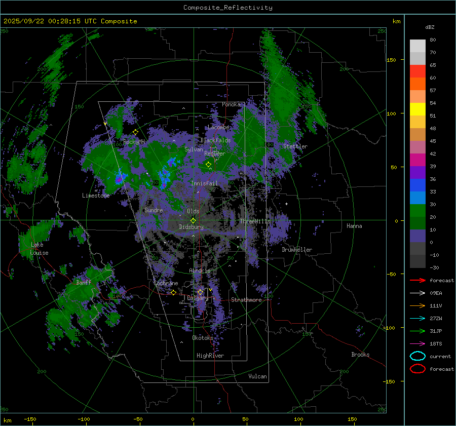Click the yellow diamond marker at Red Deer
This screenshot has width=456, height=426.
click(x=208, y=165)
